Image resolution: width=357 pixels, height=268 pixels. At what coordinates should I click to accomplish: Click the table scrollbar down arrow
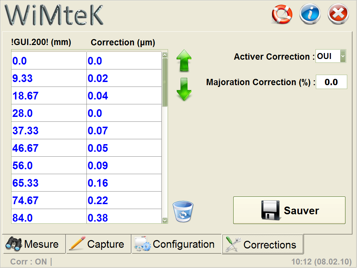pyautogui.click(x=165, y=220)
